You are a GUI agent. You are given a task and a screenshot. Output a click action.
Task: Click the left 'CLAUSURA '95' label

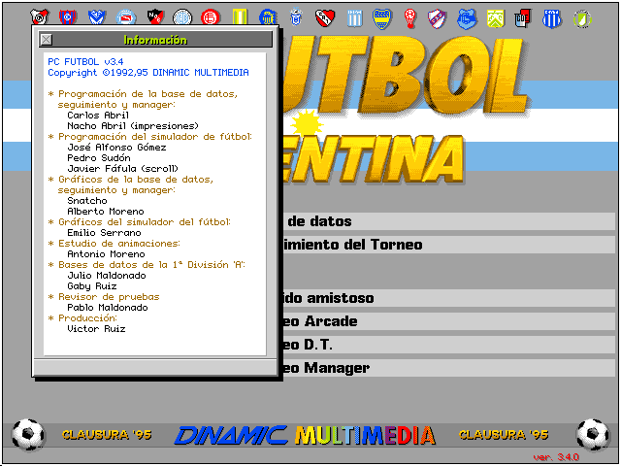[107, 435]
